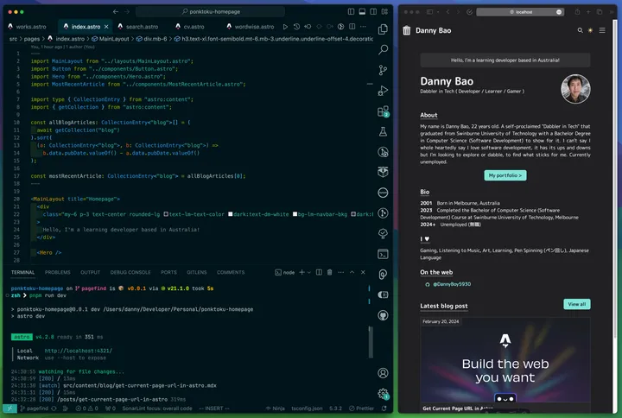Open the terminal-shaped activity bar icon
Viewport: 622px width, 418px height.
click(383, 254)
